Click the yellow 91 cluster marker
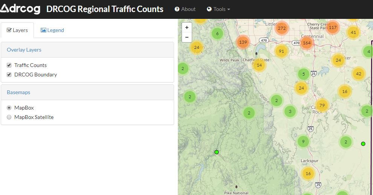 click(x=281, y=51)
